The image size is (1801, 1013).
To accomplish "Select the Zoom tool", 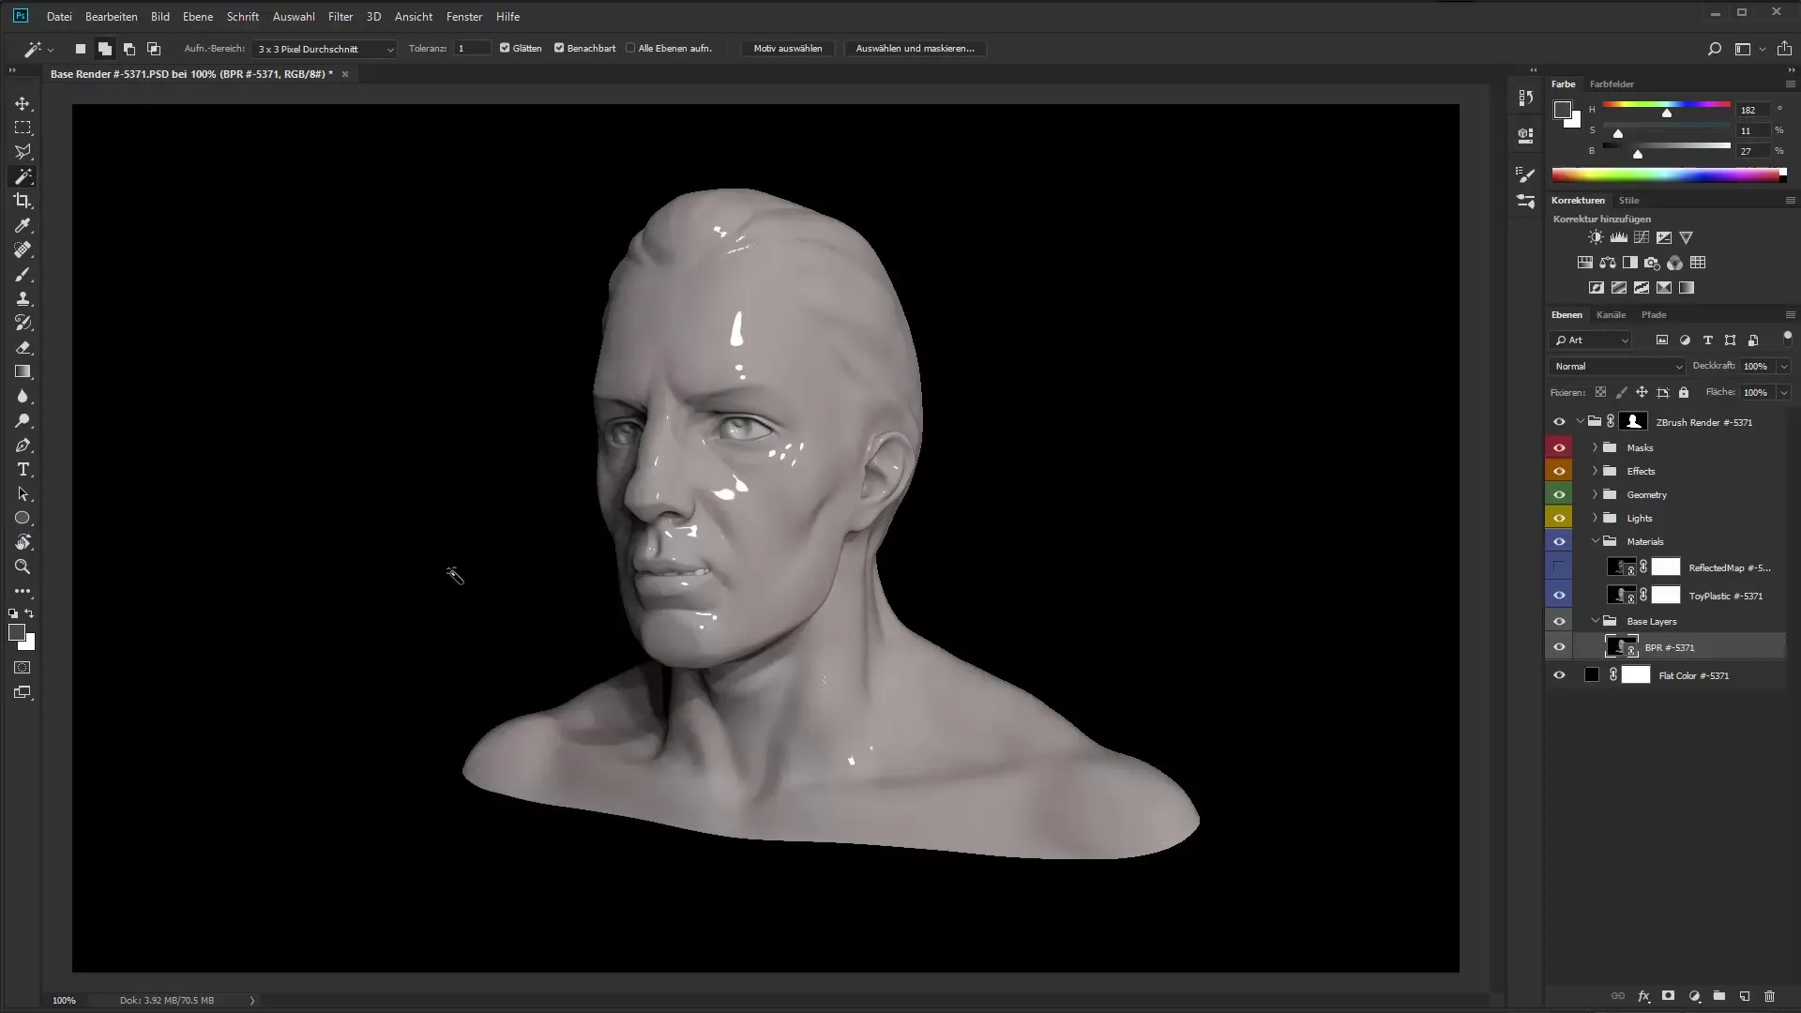I will coord(23,567).
